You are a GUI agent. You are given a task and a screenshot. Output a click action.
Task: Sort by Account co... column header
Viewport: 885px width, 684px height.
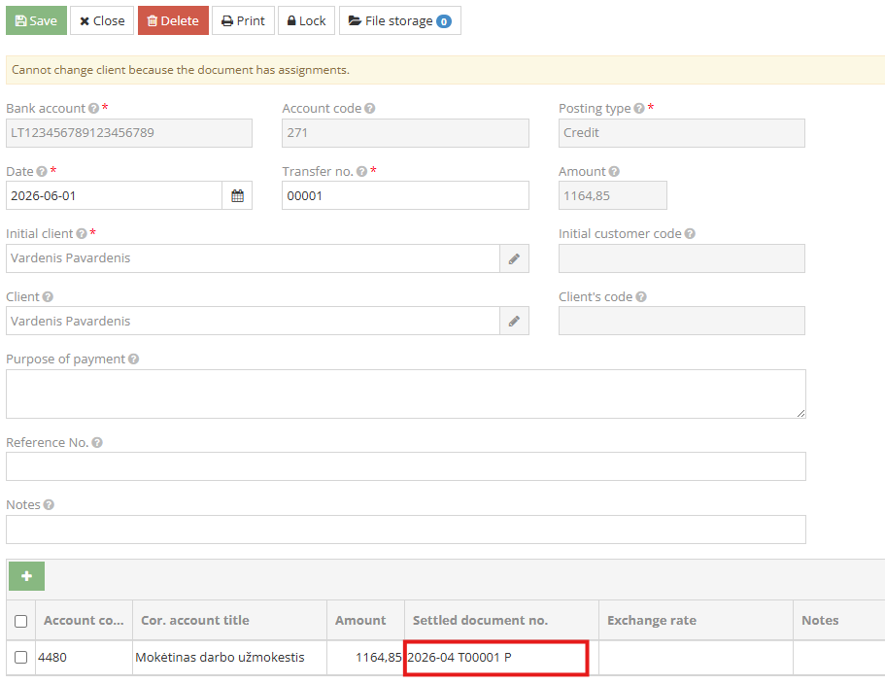coord(84,620)
